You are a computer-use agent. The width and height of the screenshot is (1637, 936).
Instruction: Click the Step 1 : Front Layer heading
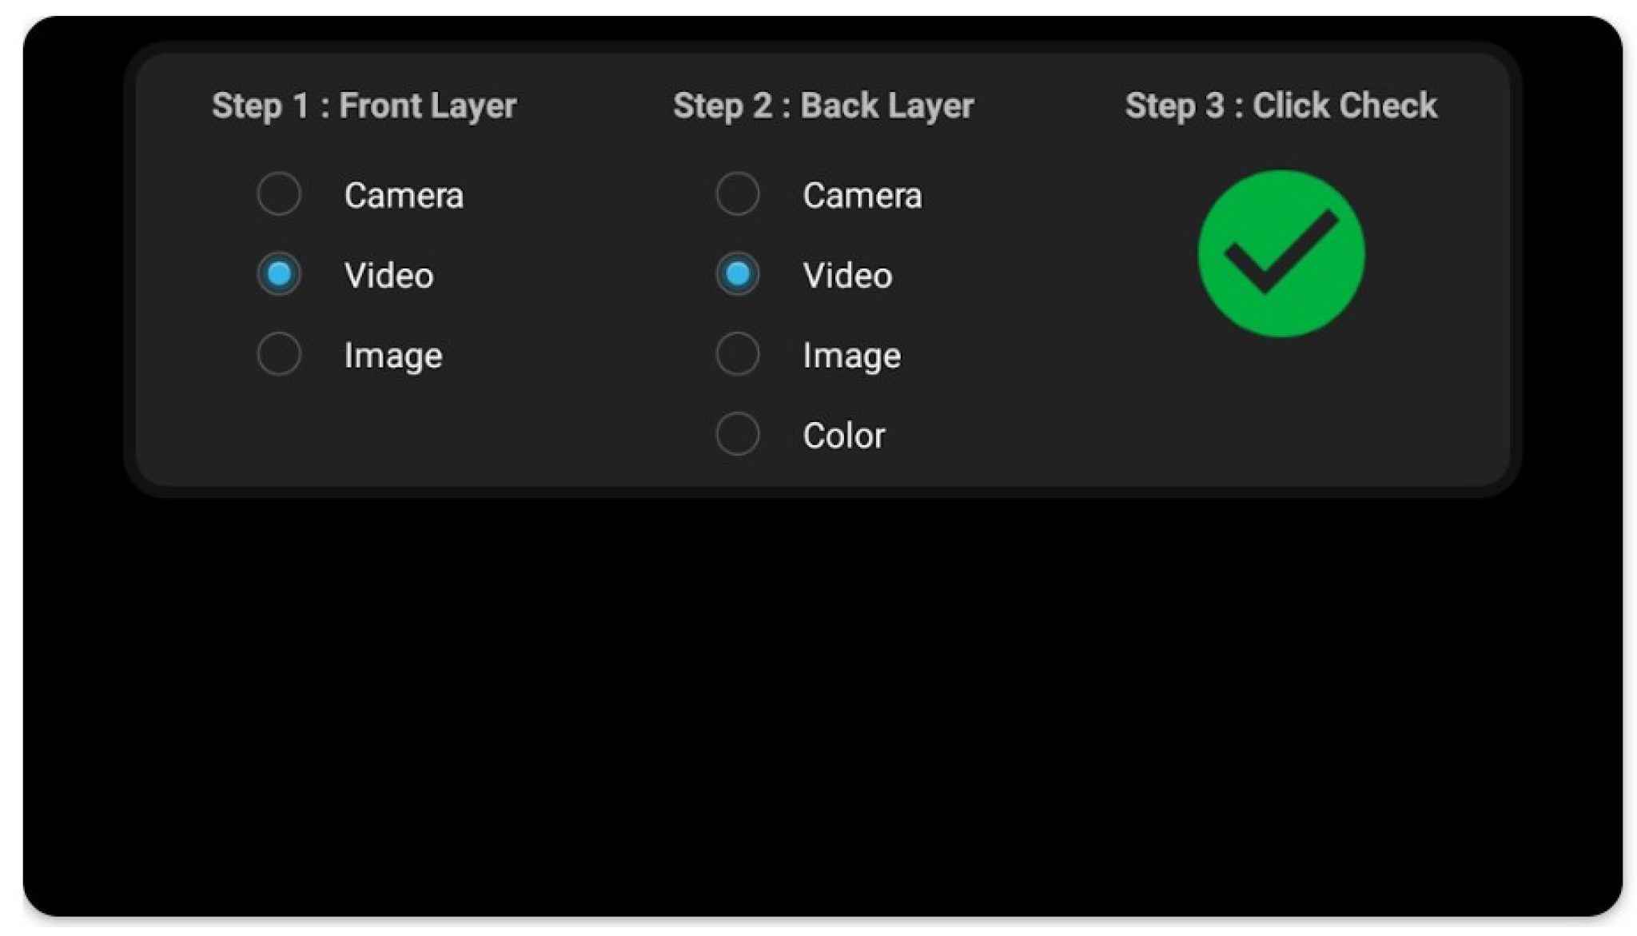pyautogui.click(x=364, y=105)
